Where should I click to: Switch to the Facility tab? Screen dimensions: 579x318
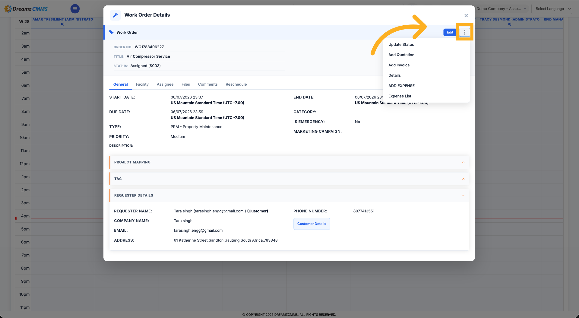click(142, 84)
